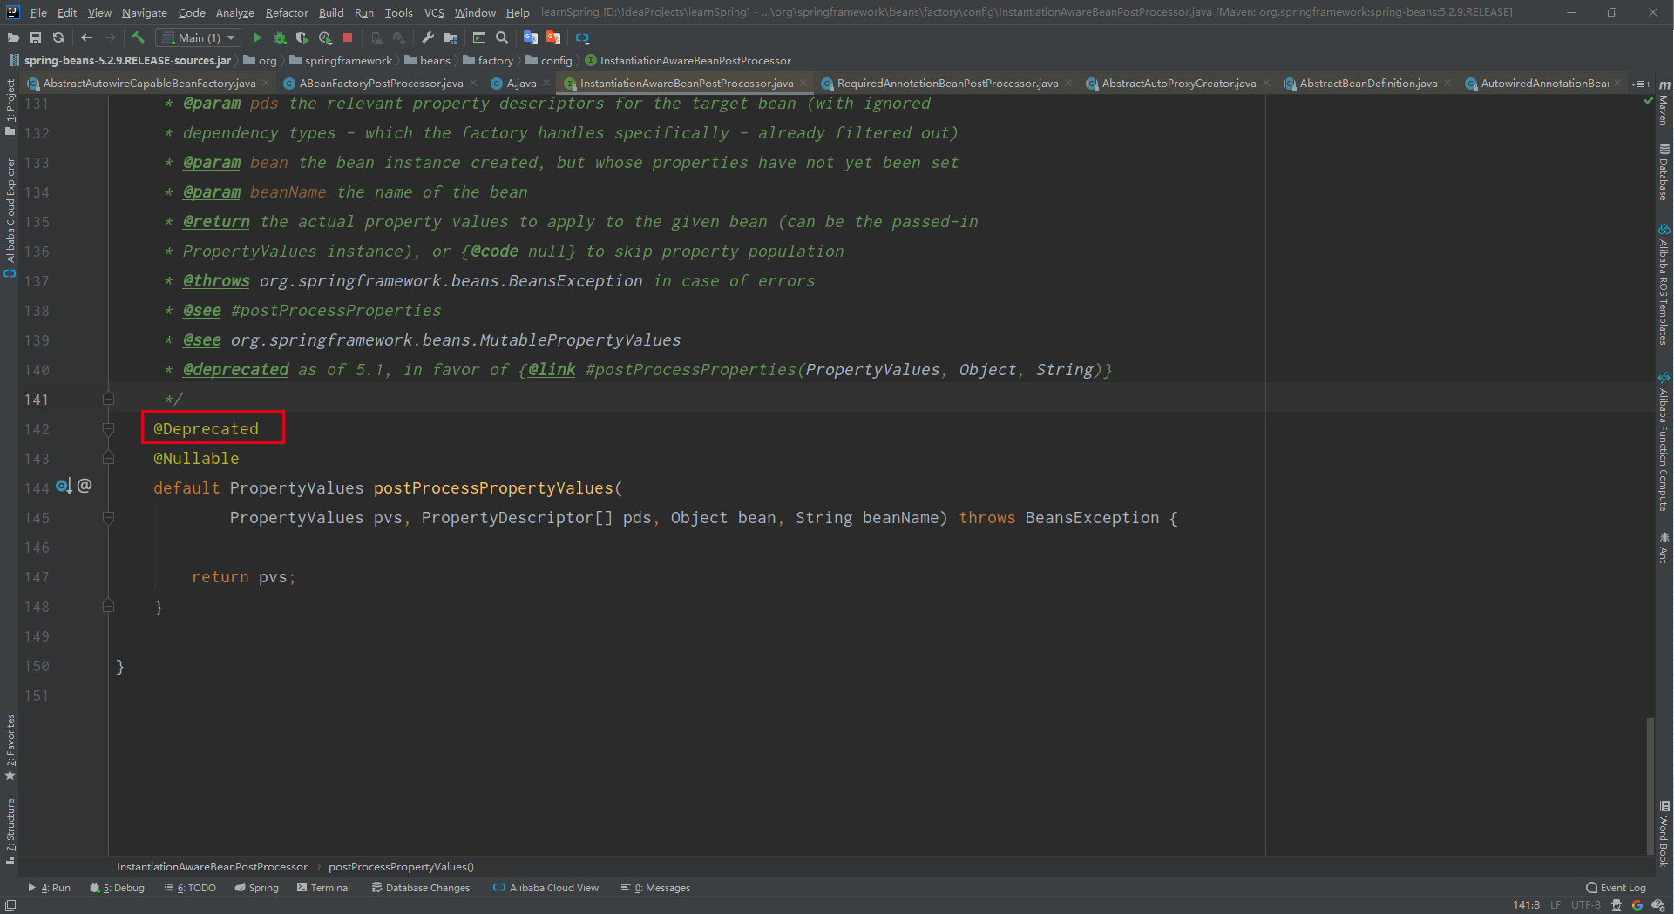Open the Refactor menu
The height and width of the screenshot is (914, 1674).
287,12
